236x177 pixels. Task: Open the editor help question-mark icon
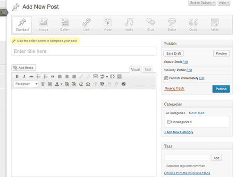(x=124, y=84)
